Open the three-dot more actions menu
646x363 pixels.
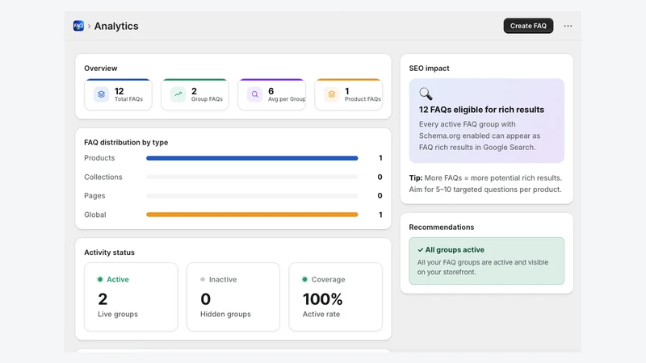568,26
